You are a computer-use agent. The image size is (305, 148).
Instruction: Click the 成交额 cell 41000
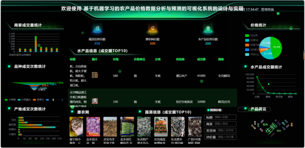click(201, 76)
